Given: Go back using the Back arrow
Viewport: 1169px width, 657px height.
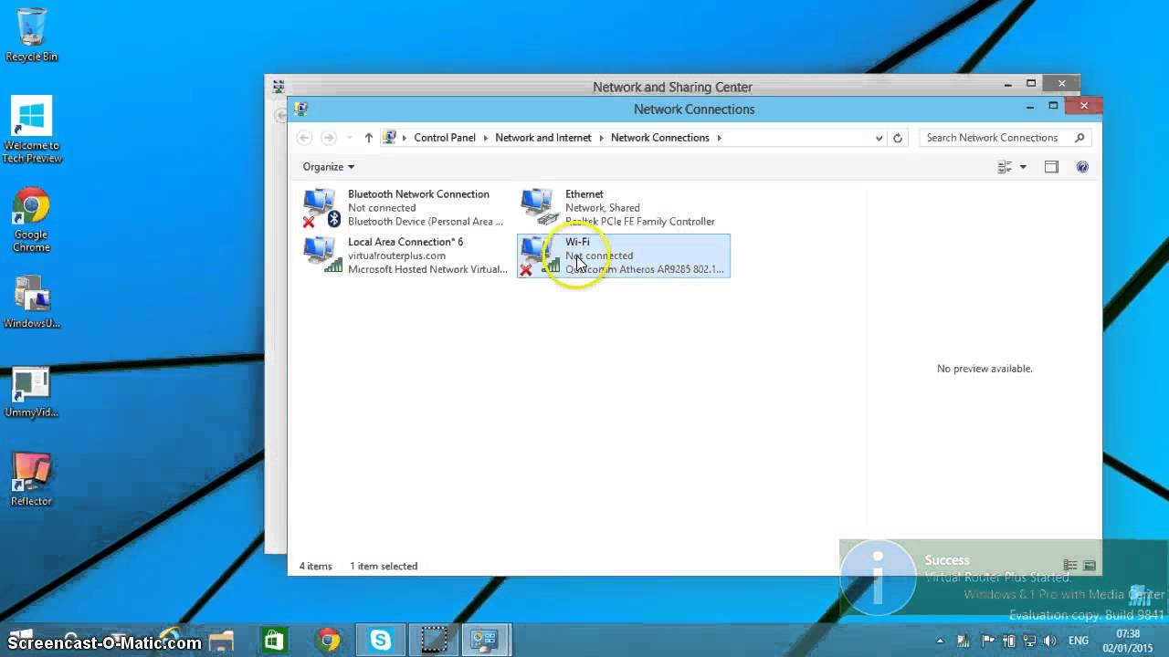Looking at the screenshot, I should (x=304, y=138).
